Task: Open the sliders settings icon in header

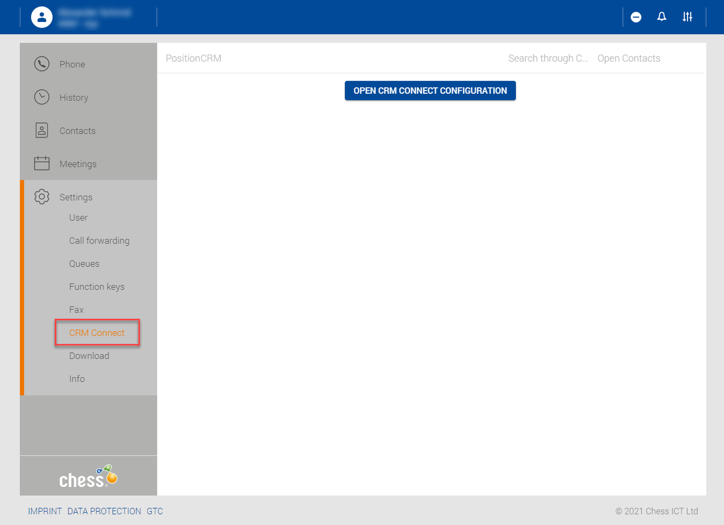Action: 687,17
